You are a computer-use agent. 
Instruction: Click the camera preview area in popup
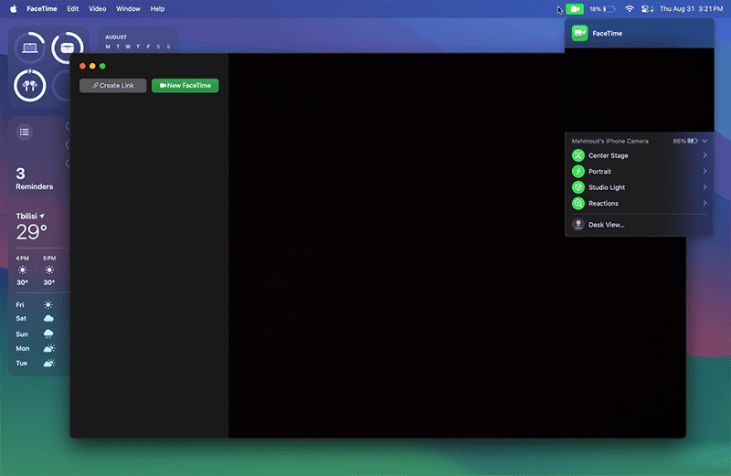tap(639, 90)
